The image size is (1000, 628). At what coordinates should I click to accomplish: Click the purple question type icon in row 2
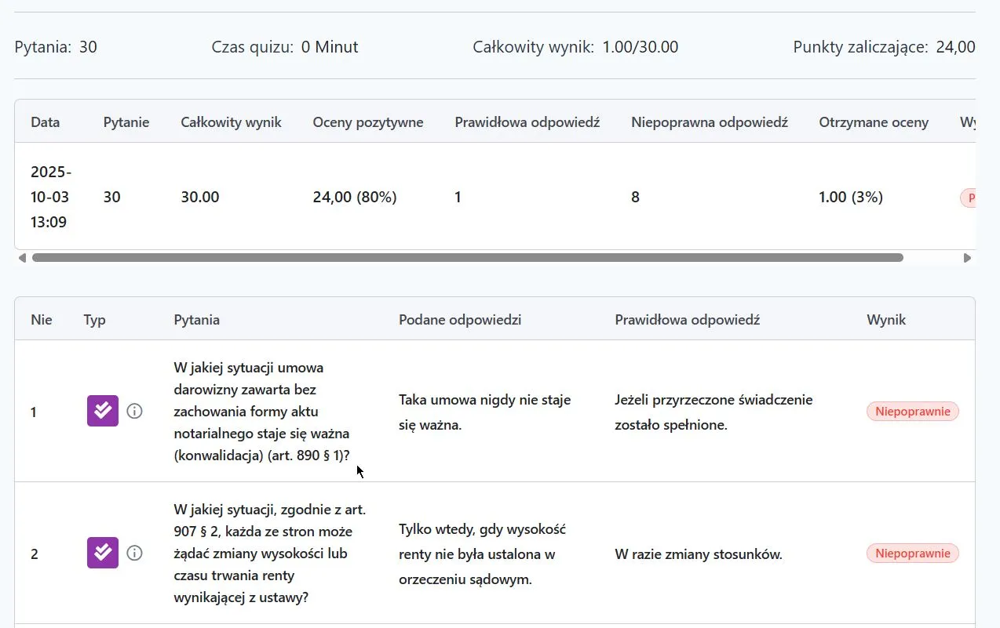102,553
